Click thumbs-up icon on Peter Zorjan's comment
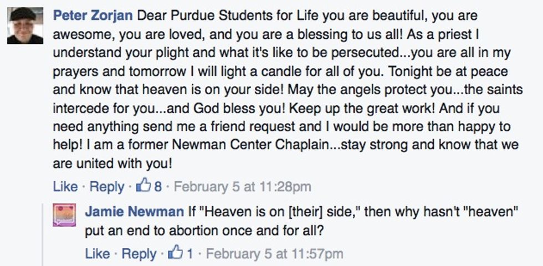This screenshot has width=543, height=266. (x=144, y=186)
